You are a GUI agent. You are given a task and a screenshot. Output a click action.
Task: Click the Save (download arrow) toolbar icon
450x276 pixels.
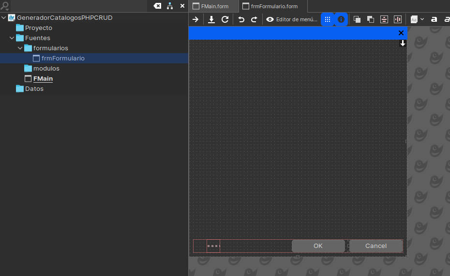[x=211, y=19]
